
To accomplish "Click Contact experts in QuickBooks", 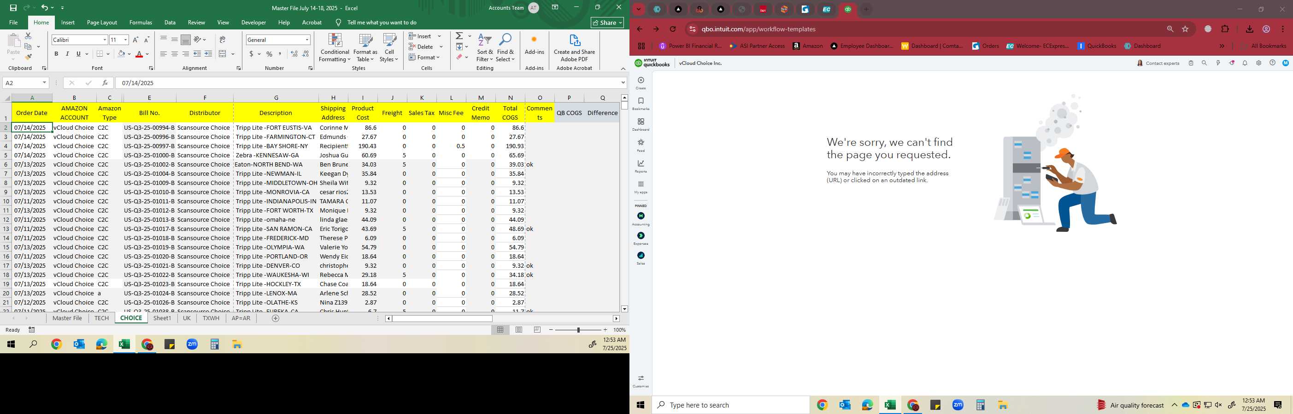I will (1158, 63).
